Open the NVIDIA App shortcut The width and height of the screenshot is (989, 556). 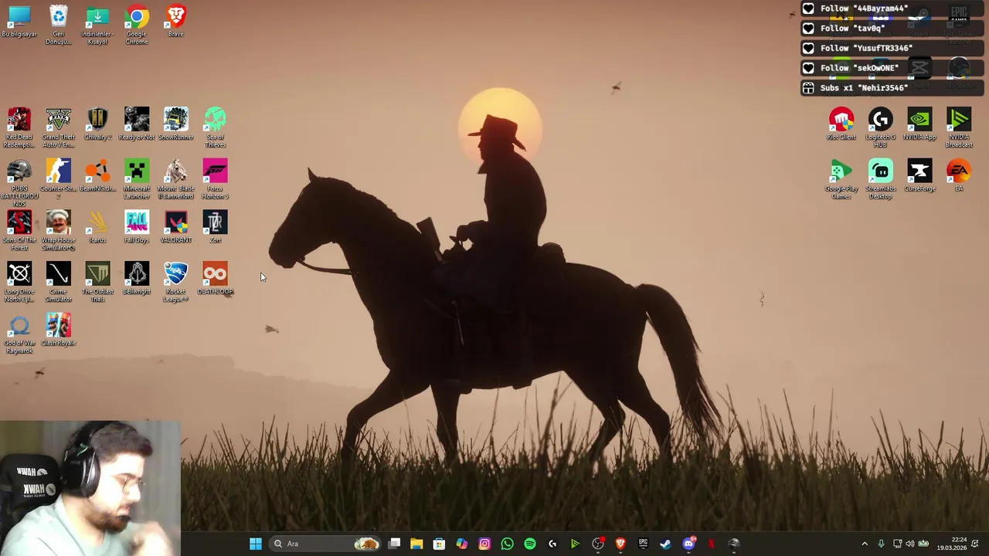pos(919,124)
